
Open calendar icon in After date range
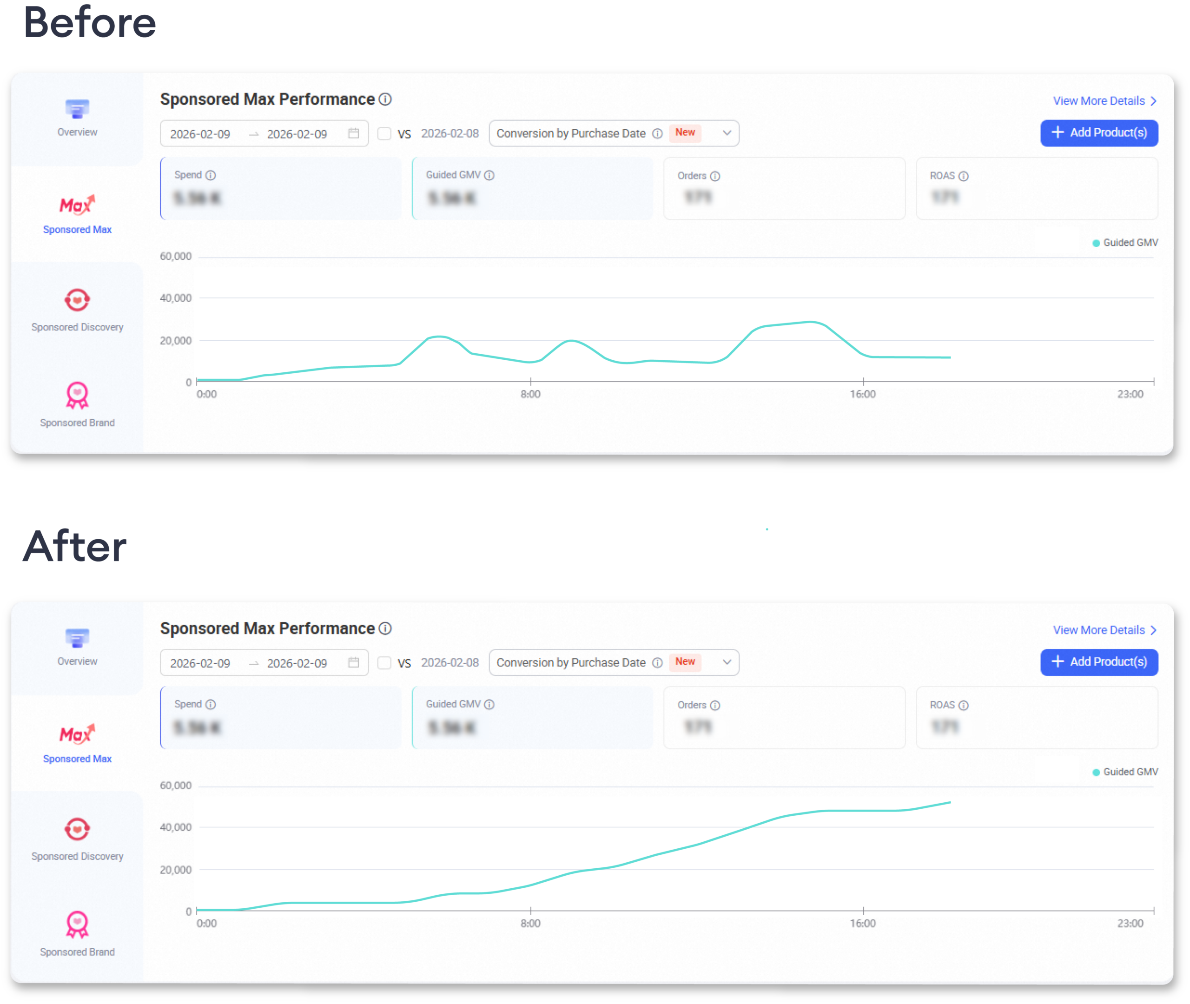pyautogui.click(x=353, y=662)
